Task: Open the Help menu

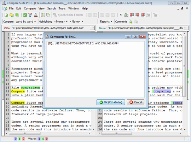Action: pos(85,8)
